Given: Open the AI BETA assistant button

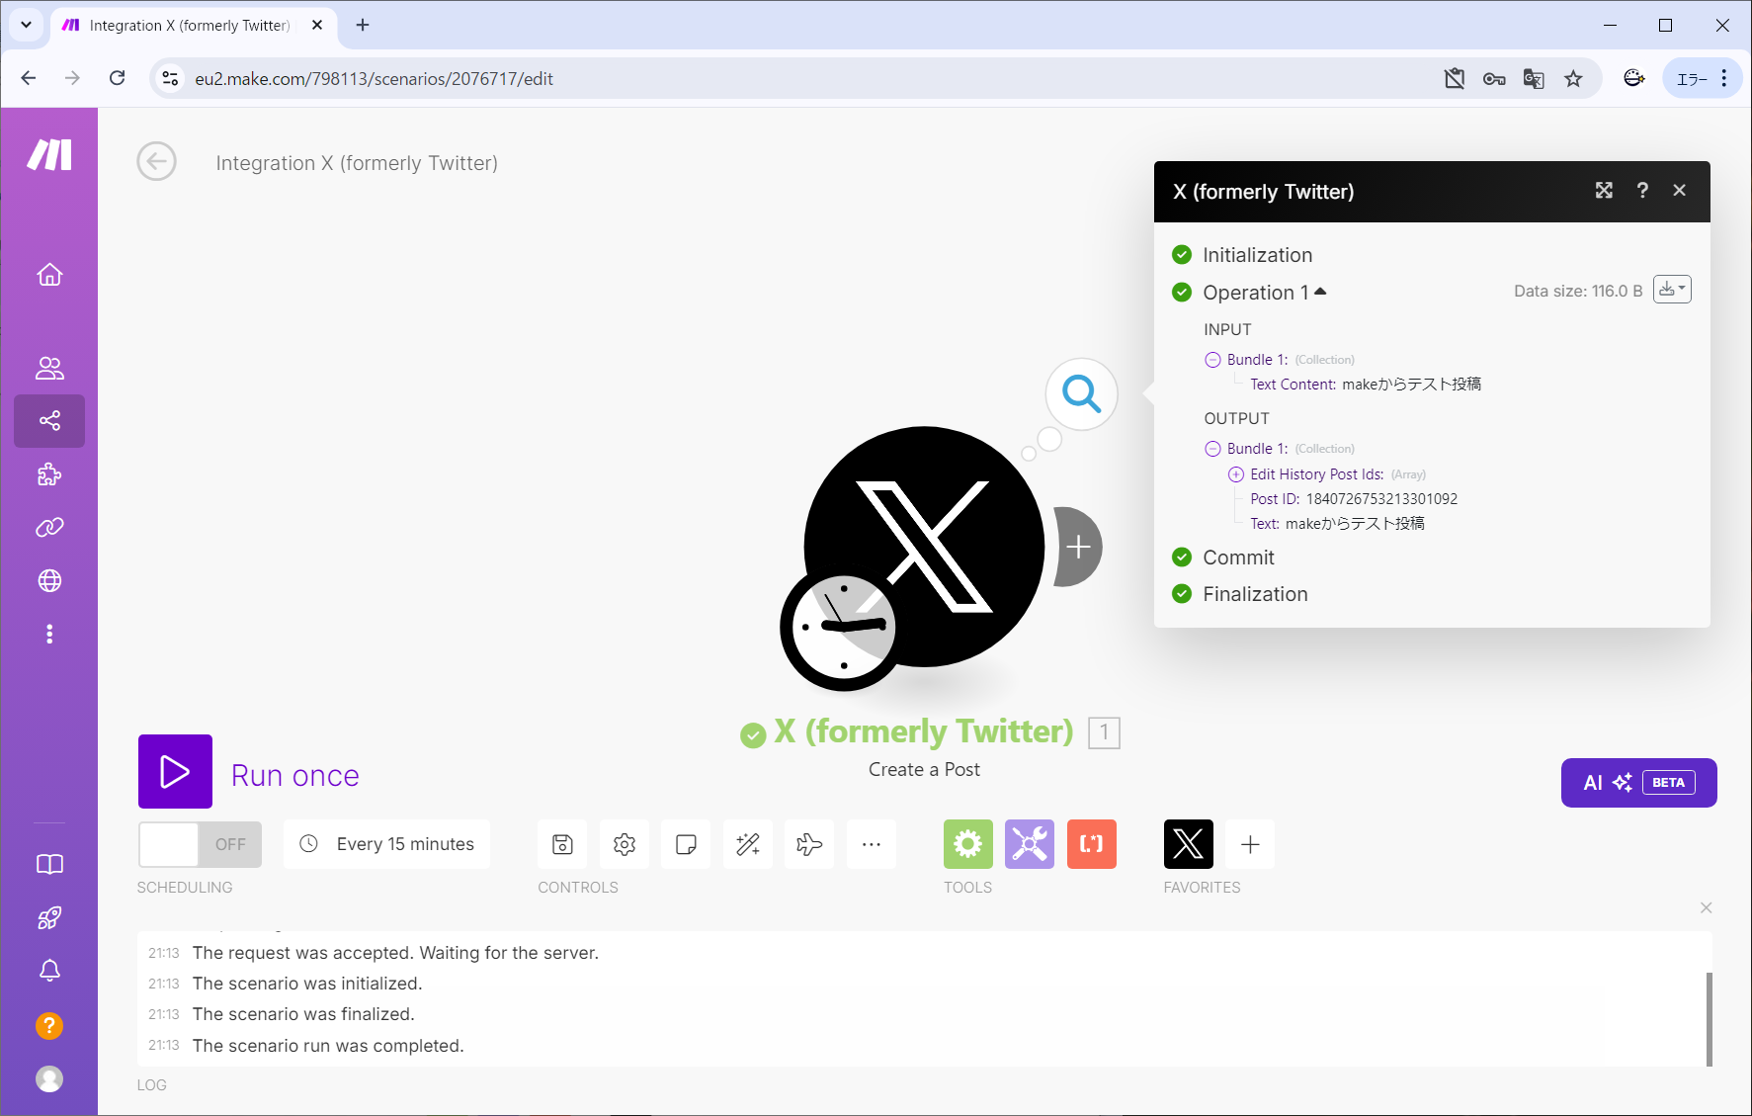Looking at the screenshot, I should pos(1637,783).
